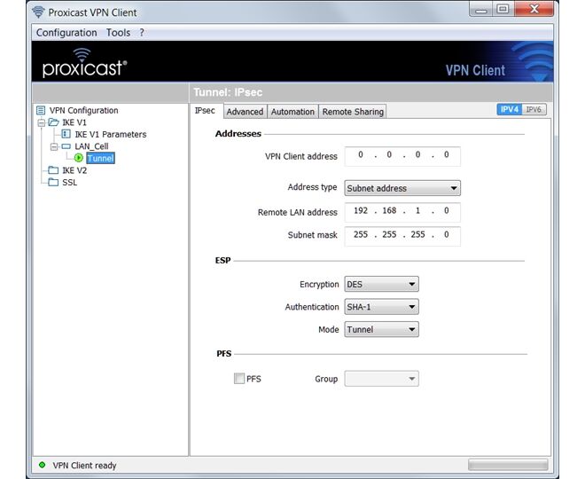Open the Remote Sharing tab

353,112
